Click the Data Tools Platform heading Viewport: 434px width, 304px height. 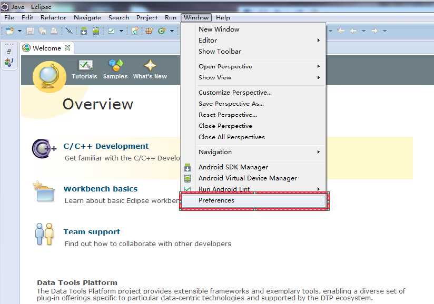click(x=77, y=283)
